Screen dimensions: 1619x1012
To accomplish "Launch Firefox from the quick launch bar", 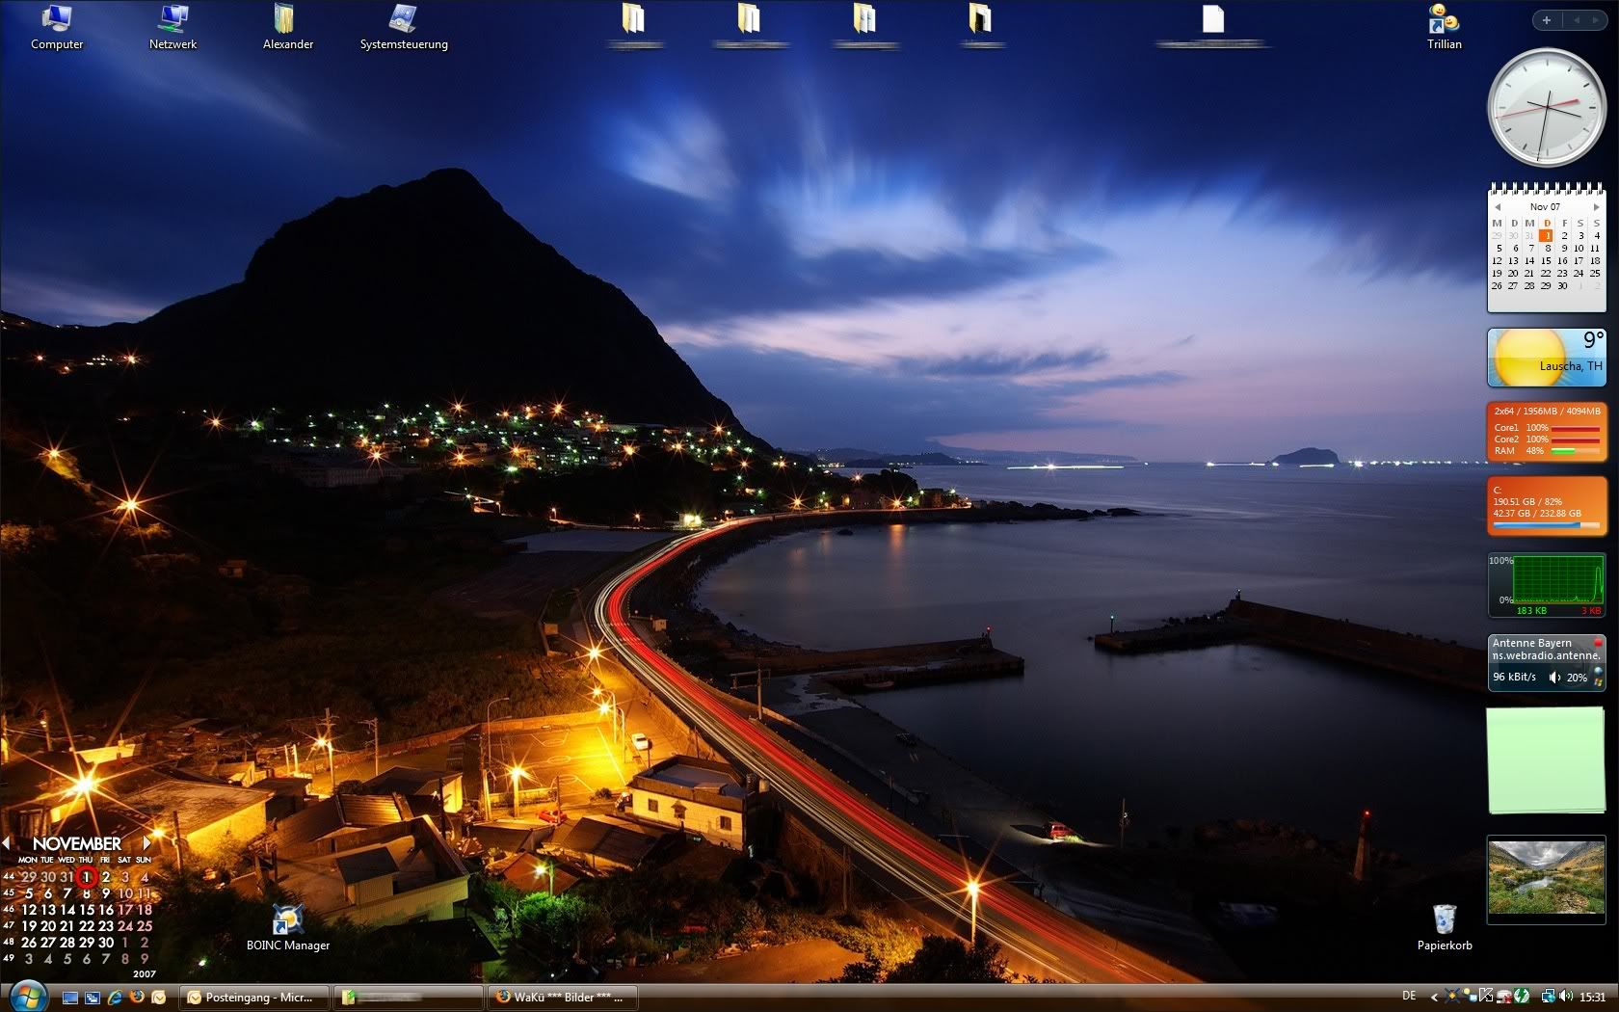I will click(x=137, y=997).
